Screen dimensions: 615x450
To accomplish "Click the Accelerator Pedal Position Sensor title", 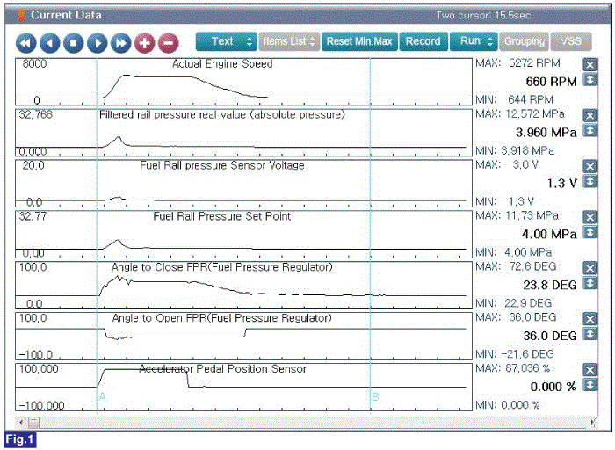I will coord(223,369).
